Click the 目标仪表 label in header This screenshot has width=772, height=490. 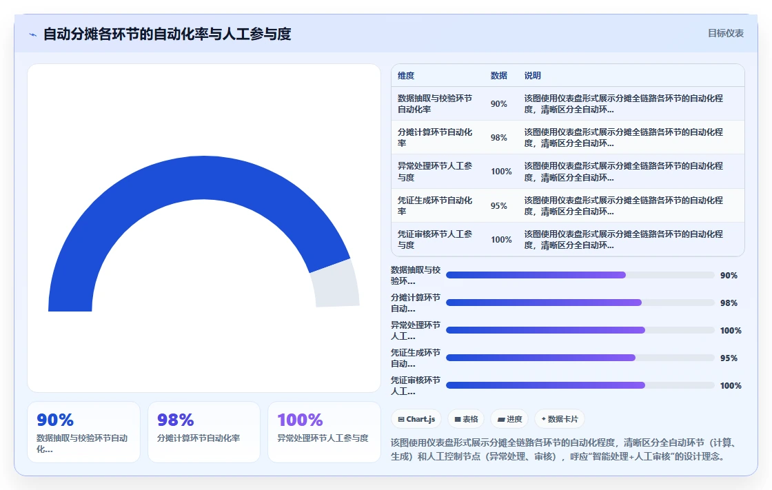[x=725, y=33]
